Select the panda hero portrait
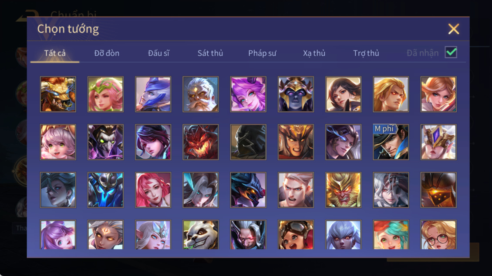The width and height of the screenshot is (492, 276). 201,235
